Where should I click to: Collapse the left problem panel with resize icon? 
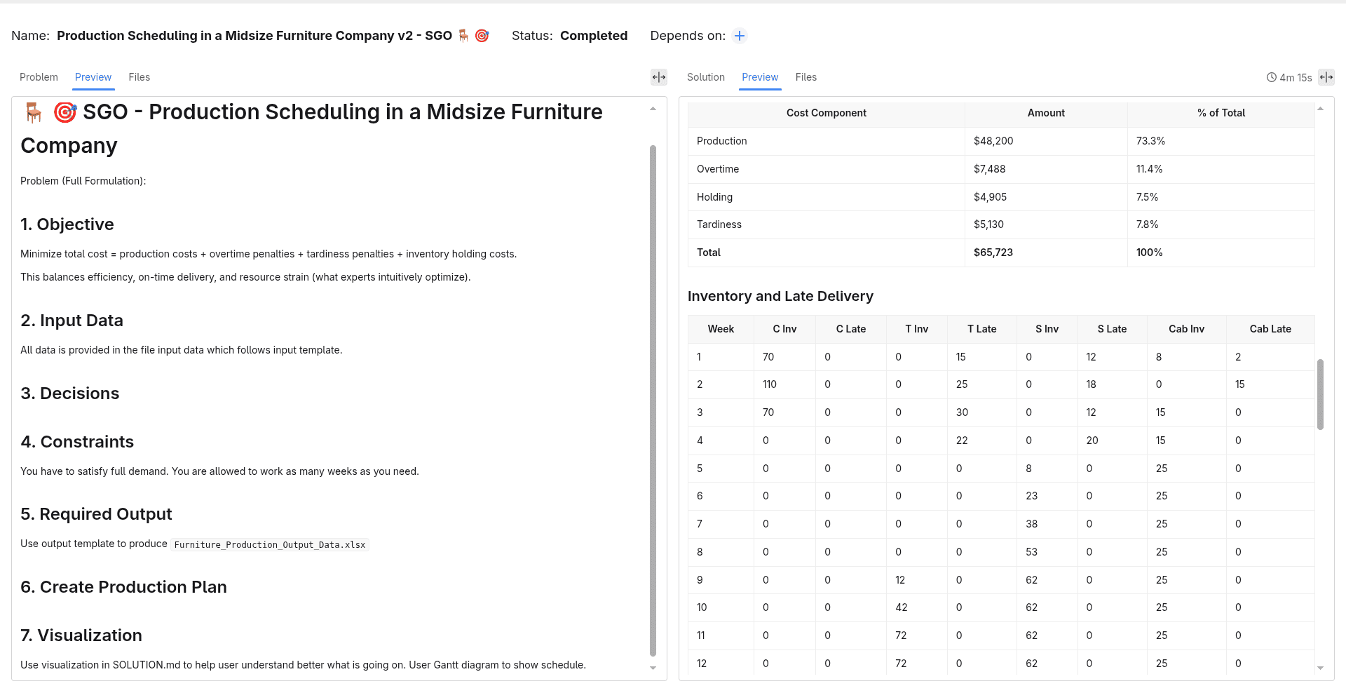[x=659, y=77]
